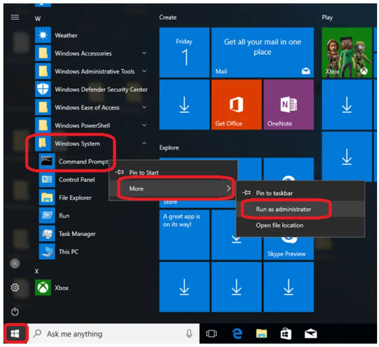379x347 pixels.
Task: Click the Run app icon
Action: pyautogui.click(x=46, y=215)
